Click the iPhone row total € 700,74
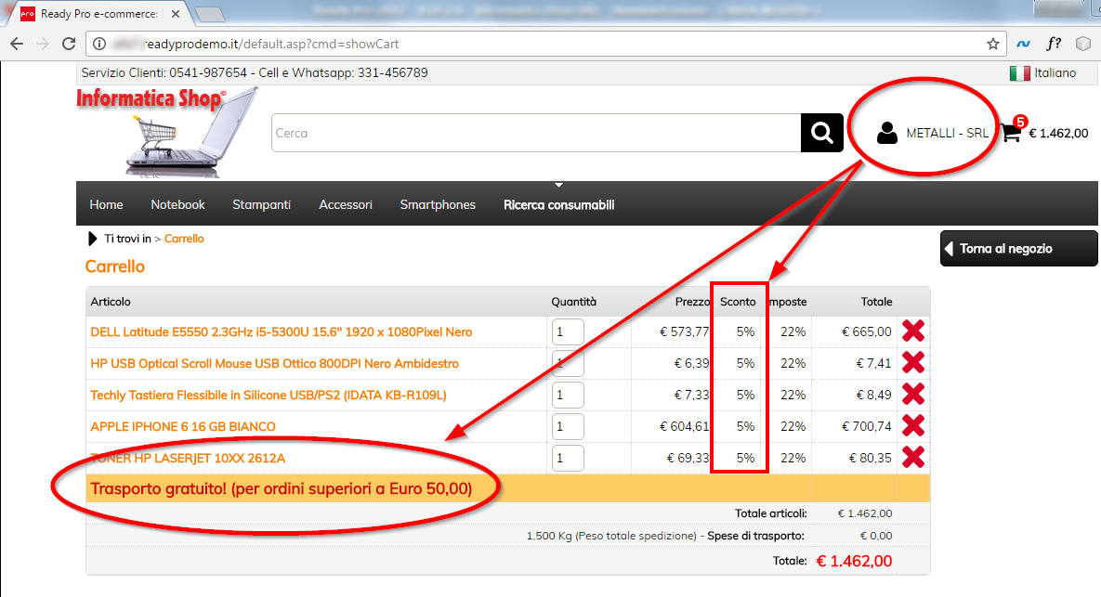The width and height of the screenshot is (1101, 597). [x=867, y=426]
